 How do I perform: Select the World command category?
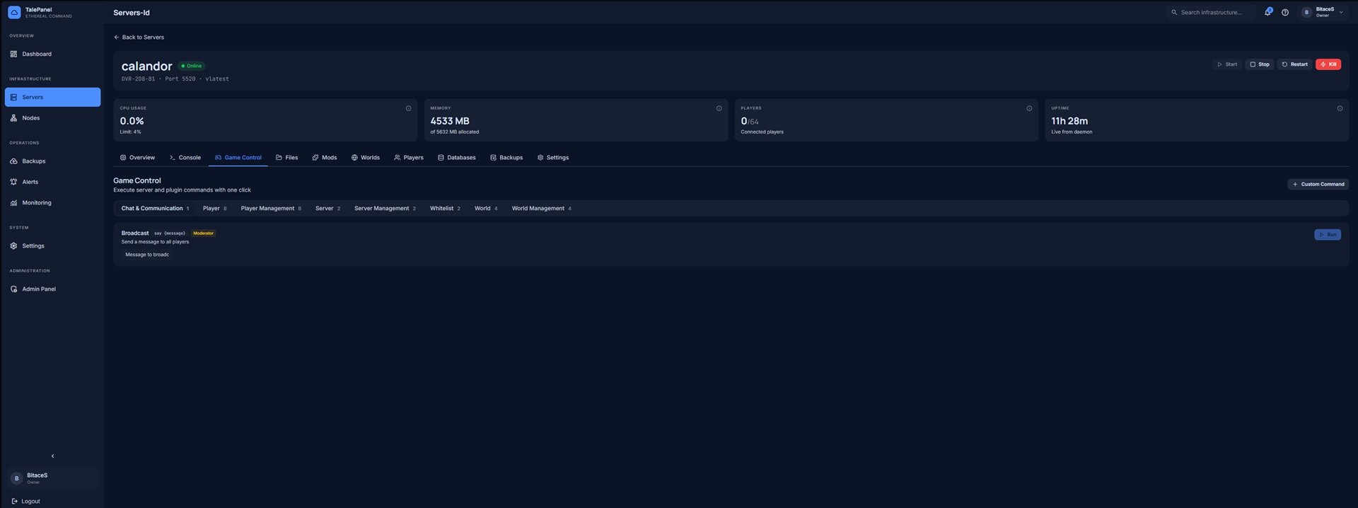486,209
